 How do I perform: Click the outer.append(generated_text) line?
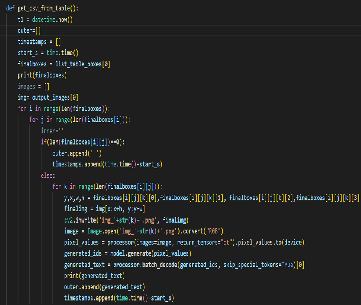(105, 287)
